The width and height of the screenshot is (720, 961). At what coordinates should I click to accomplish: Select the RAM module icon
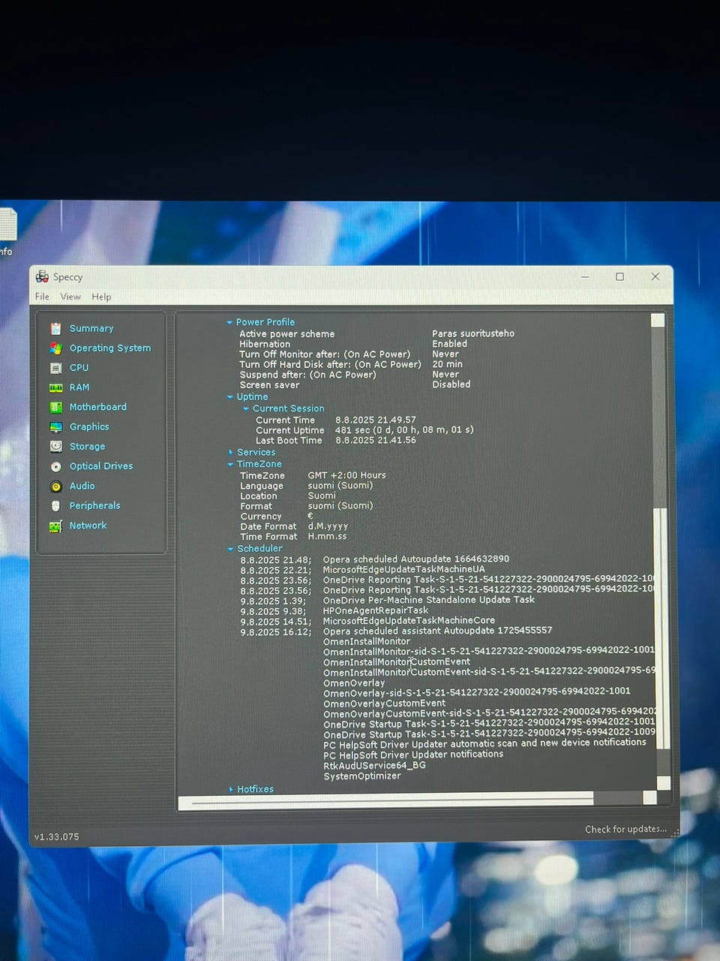point(55,387)
